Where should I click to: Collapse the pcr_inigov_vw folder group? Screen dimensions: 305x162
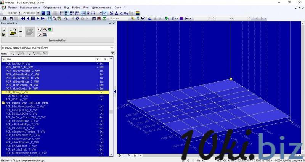coord(3,103)
